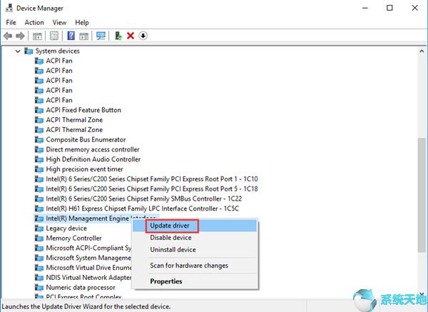Select High precision event timer
Screen dimensions: 428x312
click(x=84, y=169)
